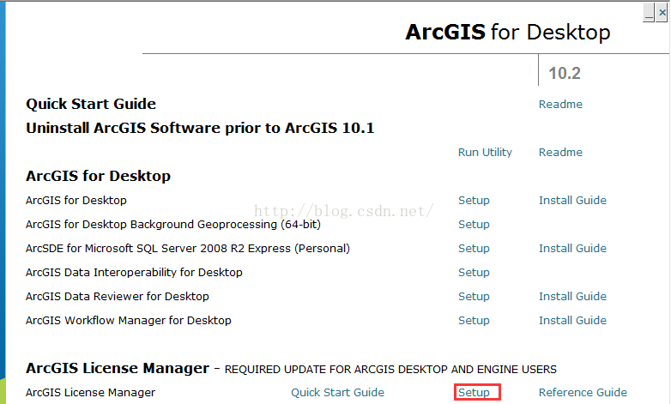Open License Manager Reference Guide
This screenshot has height=404, width=671.
pyautogui.click(x=583, y=393)
